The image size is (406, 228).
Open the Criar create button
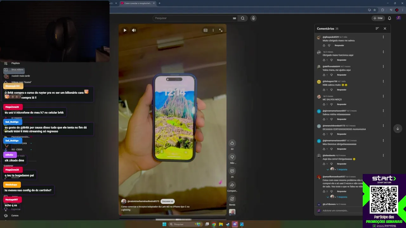[378, 18]
